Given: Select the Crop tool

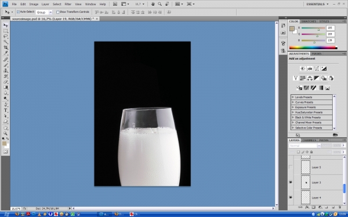Looking at the screenshot, I should pos(6,47).
